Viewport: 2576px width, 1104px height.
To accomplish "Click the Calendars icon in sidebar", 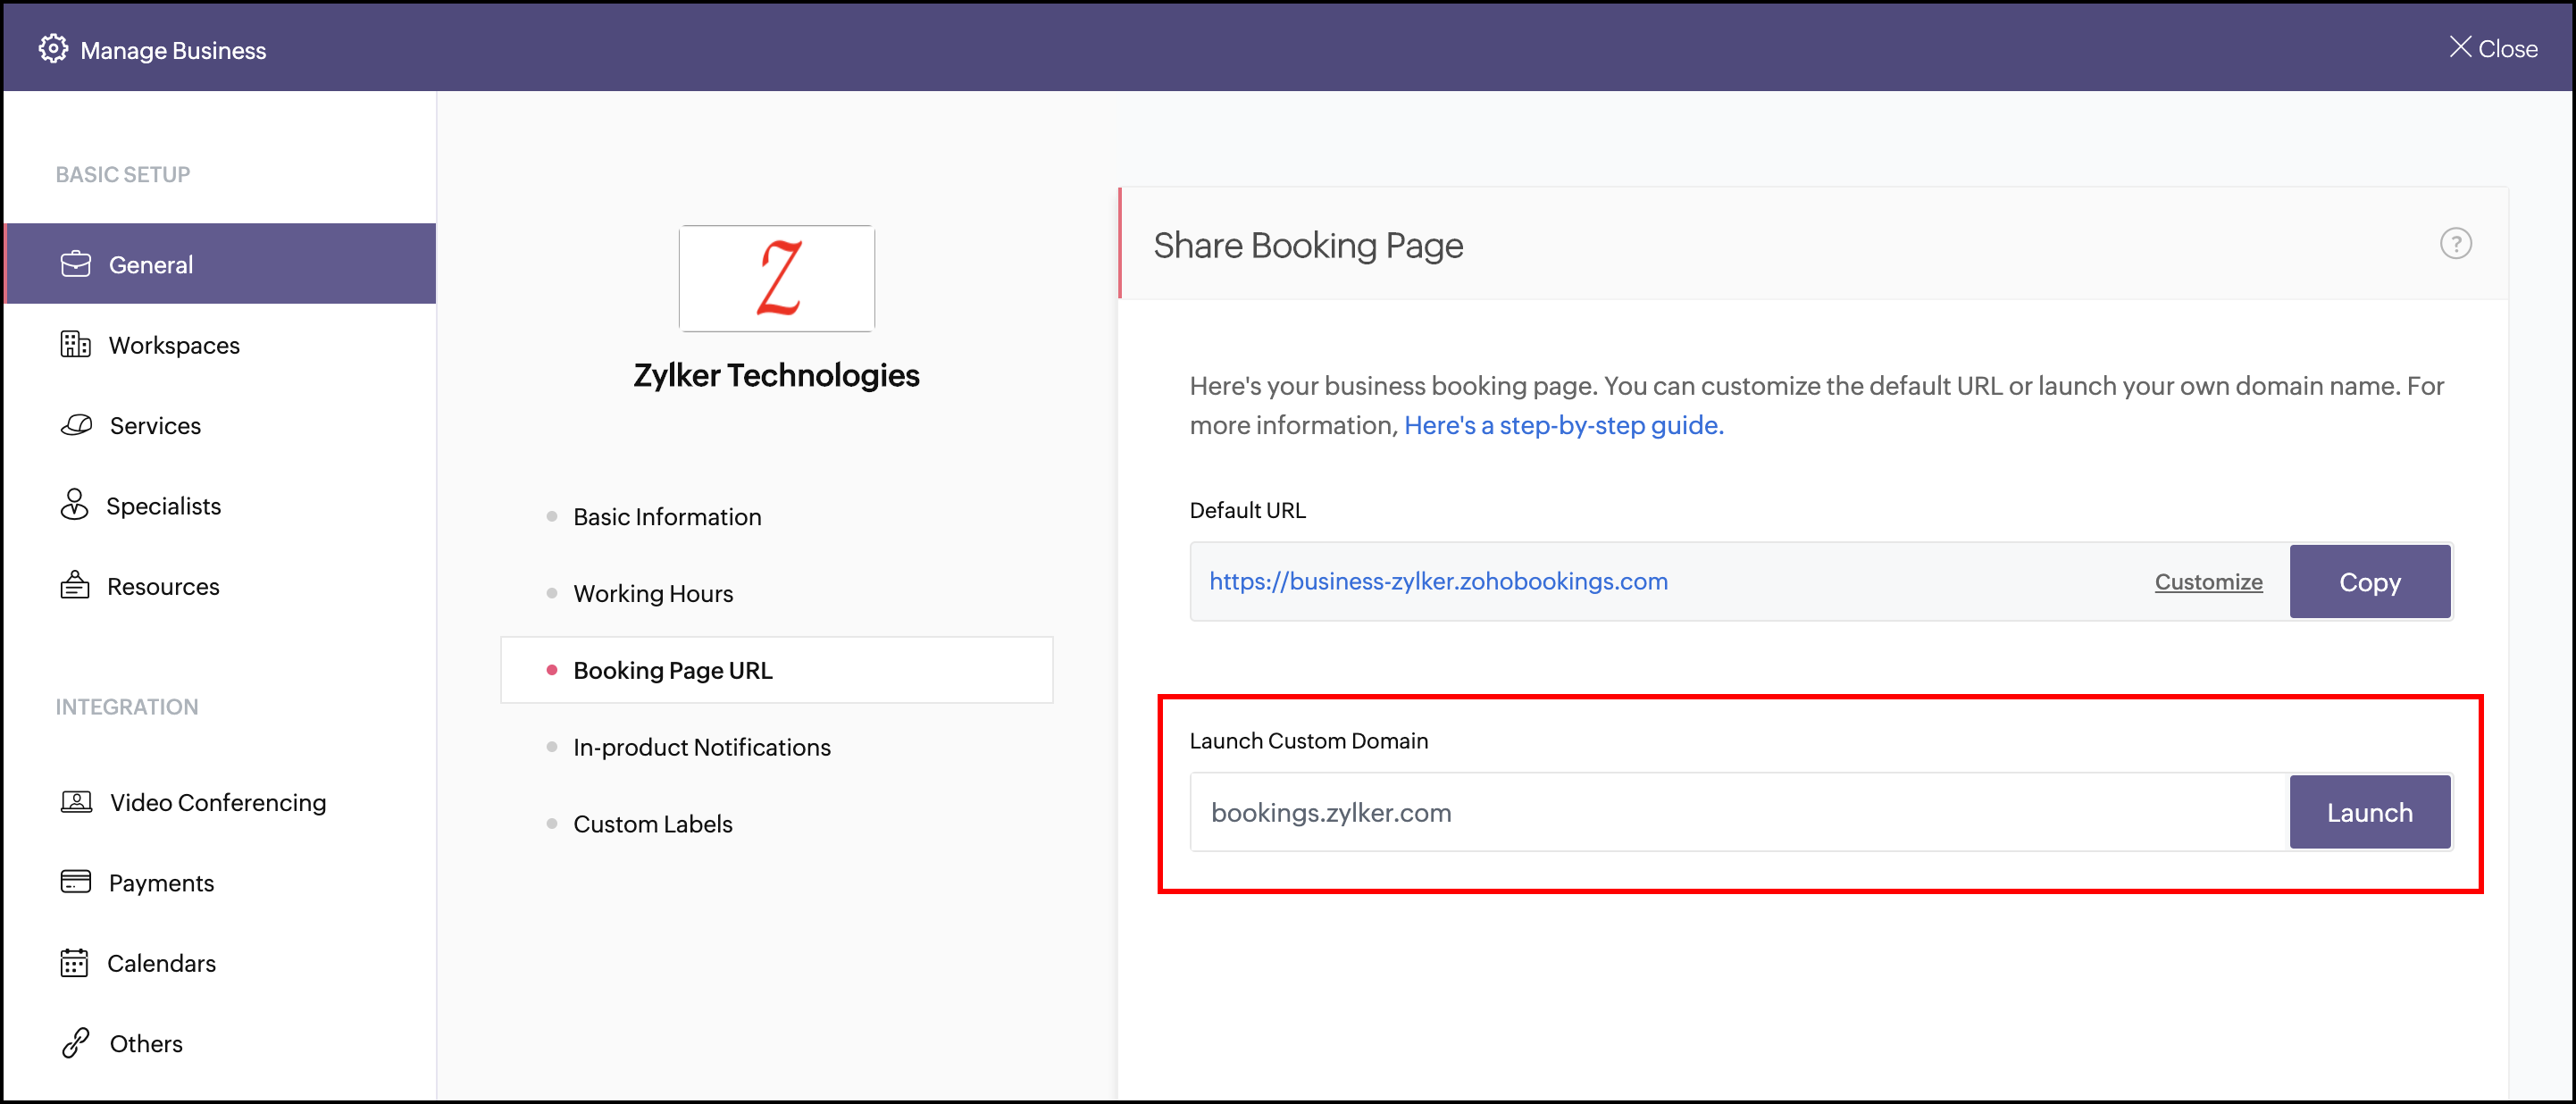I will pyautogui.click(x=75, y=963).
